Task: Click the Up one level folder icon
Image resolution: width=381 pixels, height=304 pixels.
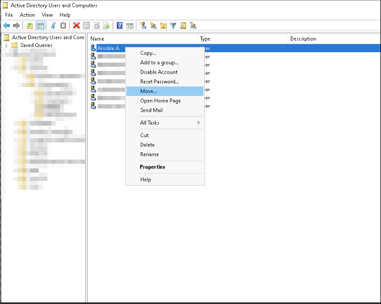Action: click(30, 26)
